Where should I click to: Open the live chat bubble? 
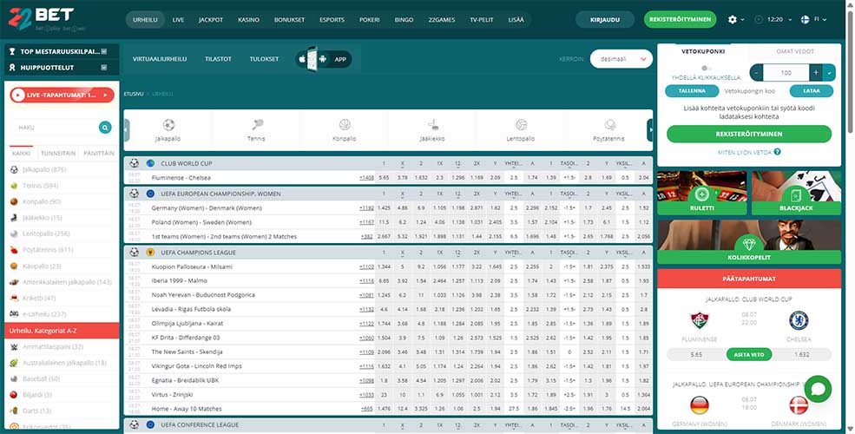click(x=818, y=389)
